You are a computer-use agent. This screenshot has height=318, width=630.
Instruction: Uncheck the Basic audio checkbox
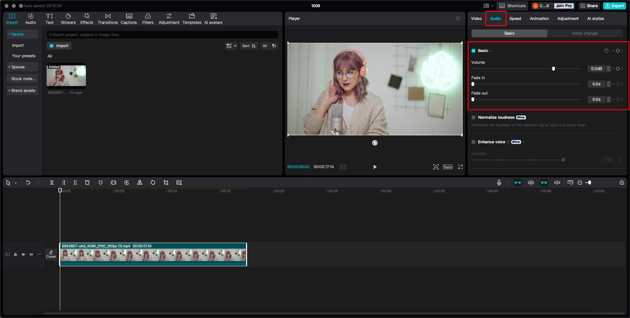click(x=473, y=51)
